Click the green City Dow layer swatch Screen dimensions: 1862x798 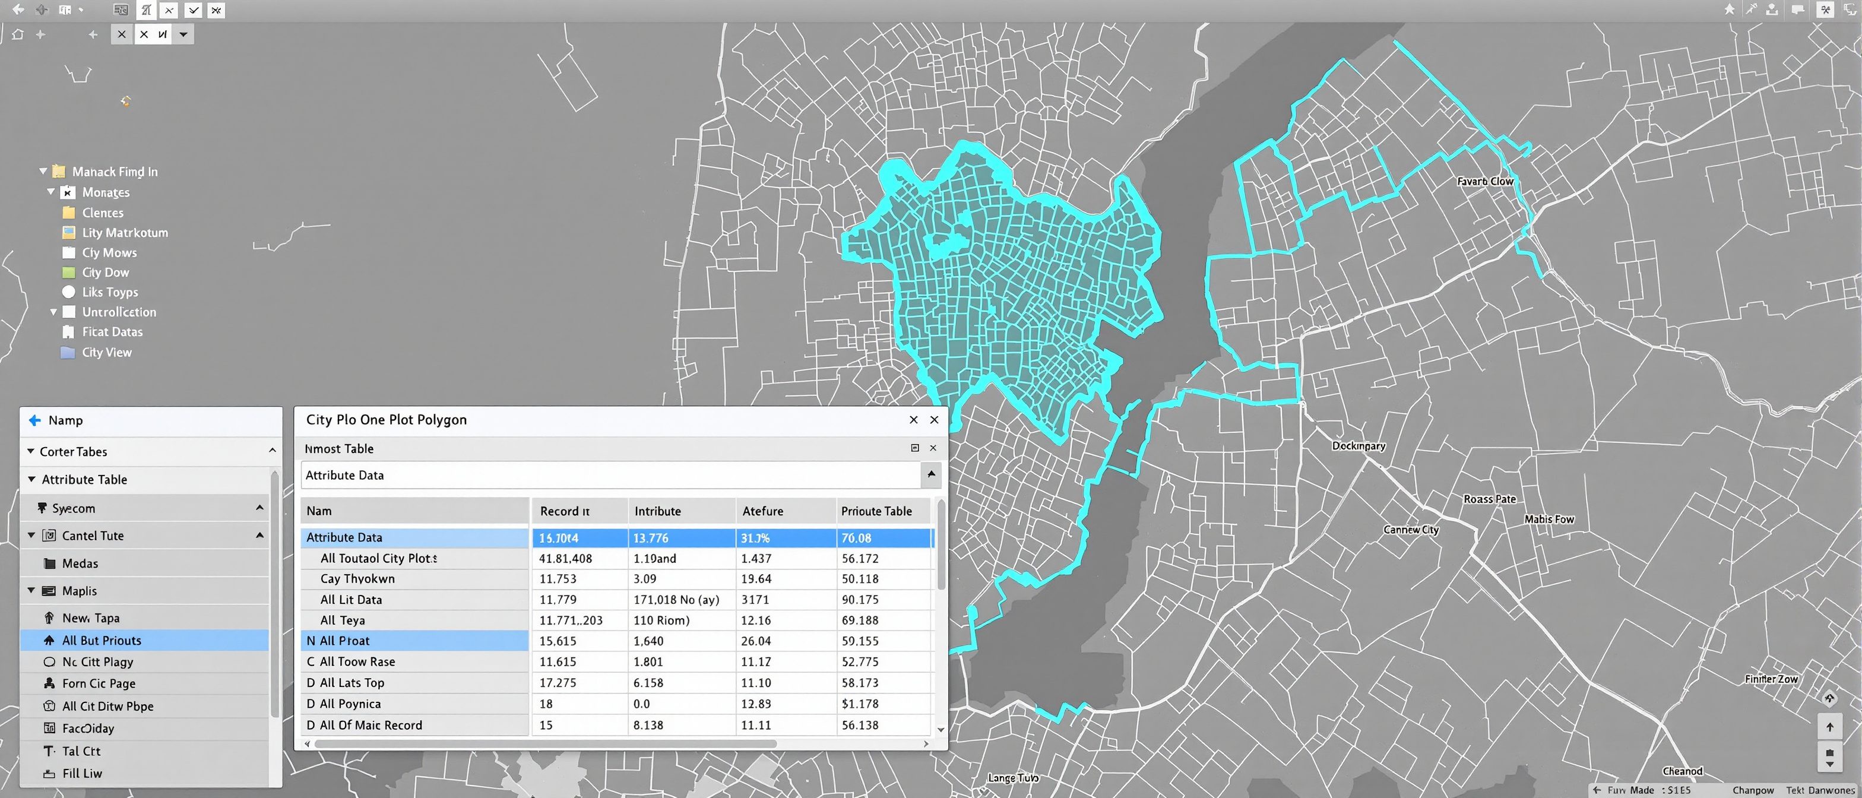69,273
